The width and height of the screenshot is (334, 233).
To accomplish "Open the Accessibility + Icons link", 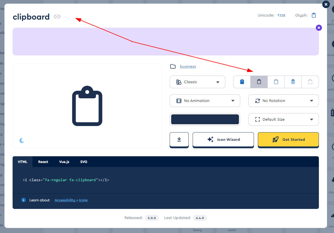I will (x=71, y=200).
